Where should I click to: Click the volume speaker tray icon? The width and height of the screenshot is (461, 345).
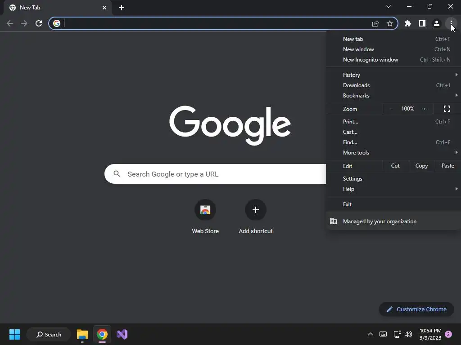click(x=408, y=334)
